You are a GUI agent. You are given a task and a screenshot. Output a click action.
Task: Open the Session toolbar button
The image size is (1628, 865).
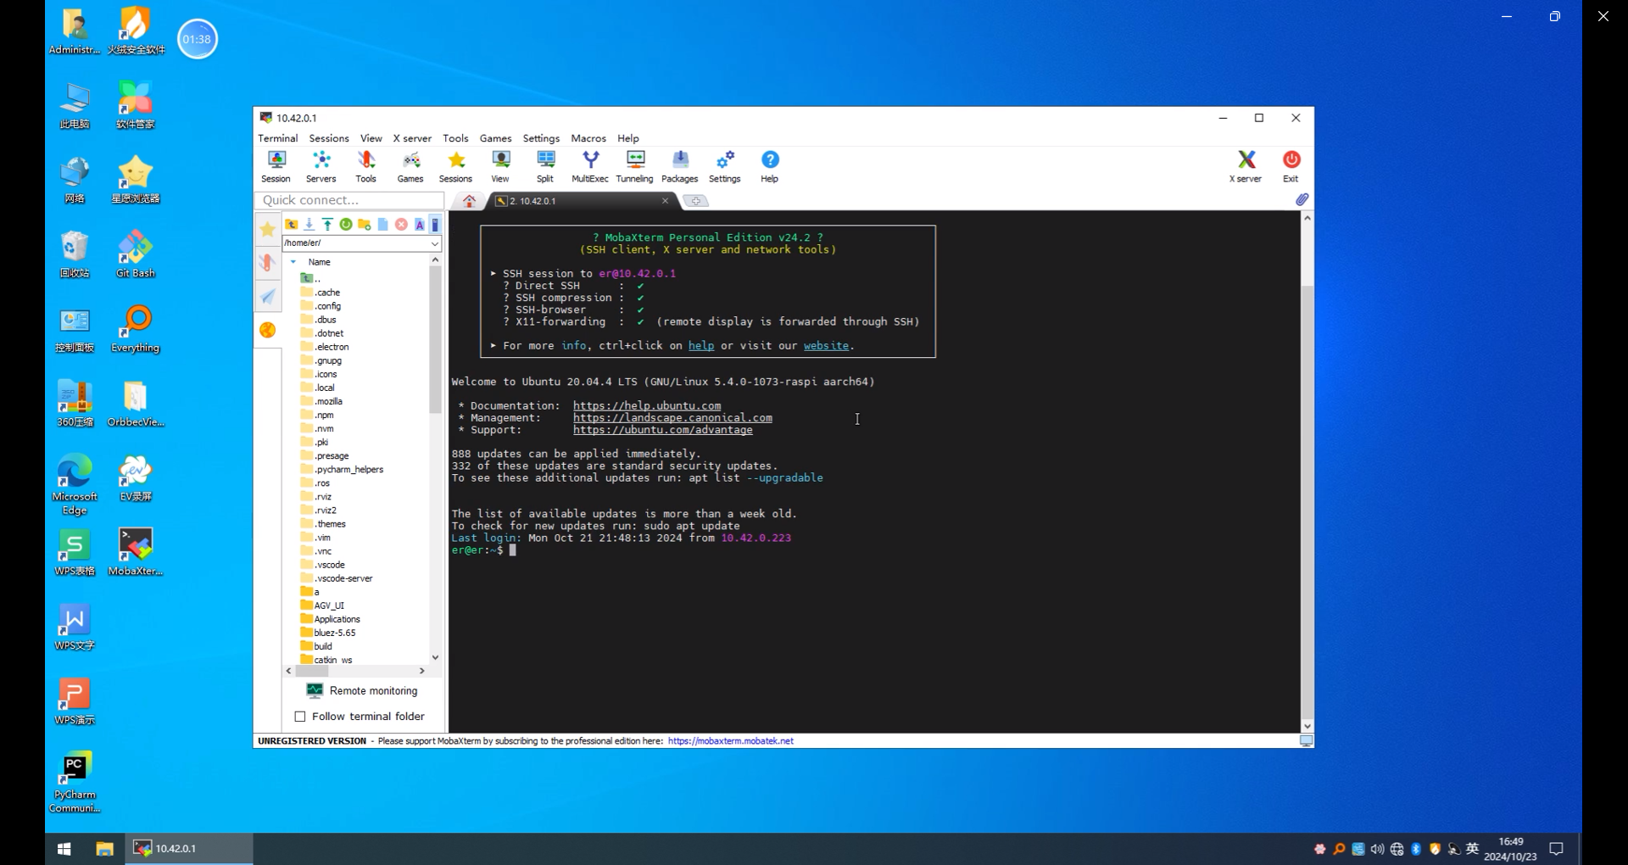276,166
